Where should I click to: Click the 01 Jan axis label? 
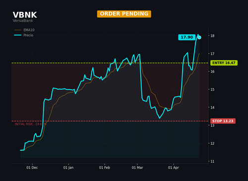coord(68,168)
